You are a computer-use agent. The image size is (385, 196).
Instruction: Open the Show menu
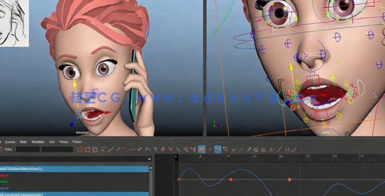64,142
